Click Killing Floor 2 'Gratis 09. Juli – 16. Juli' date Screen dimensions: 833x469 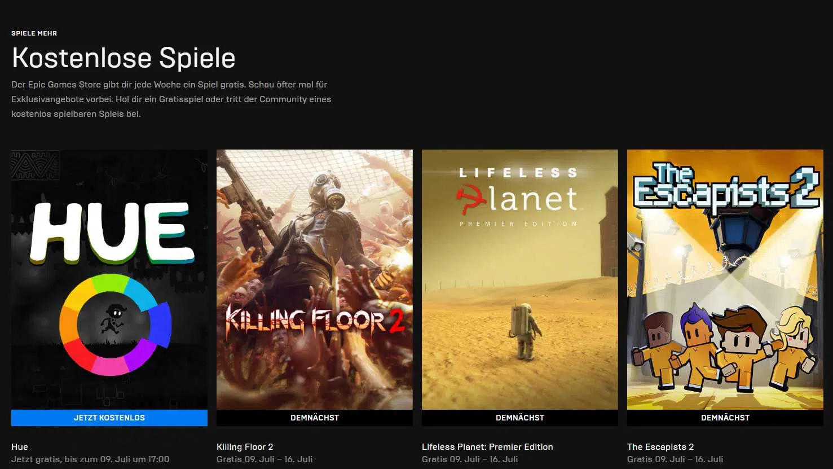tap(265, 459)
